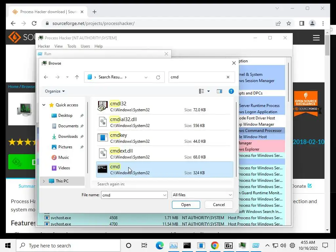The height and width of the screenshot is (252, 336).
Task: Click Windows Command Processor description row
Action: tap(262, 131)
